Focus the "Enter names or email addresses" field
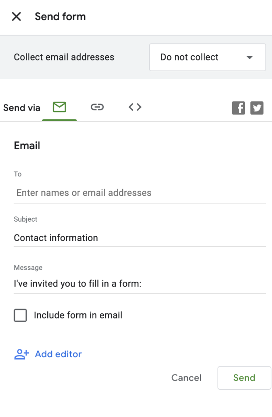272x417 pixels. pos(140,193)
